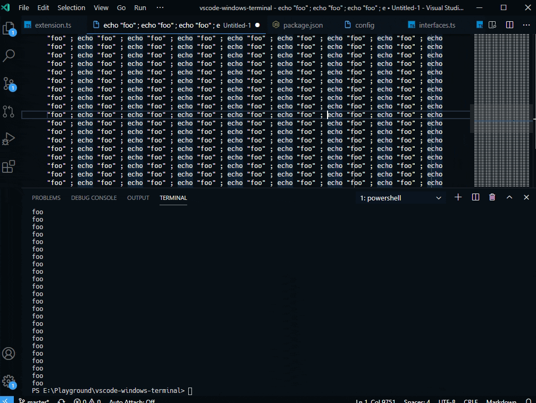Create a new terminal with the plus icon
Viewport: 536px width, 403px height.
(458, 197)
